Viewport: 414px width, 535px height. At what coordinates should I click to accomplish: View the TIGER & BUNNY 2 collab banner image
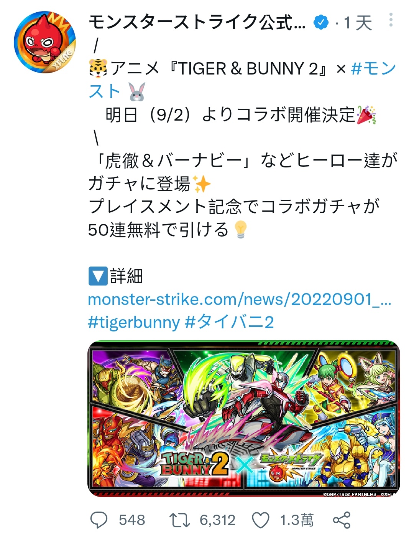coord(244,419)
